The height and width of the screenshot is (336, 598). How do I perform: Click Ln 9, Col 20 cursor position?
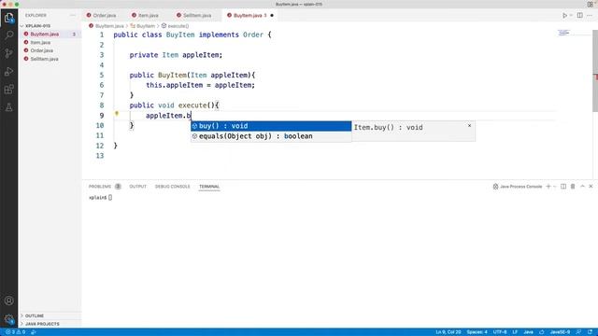448,332
